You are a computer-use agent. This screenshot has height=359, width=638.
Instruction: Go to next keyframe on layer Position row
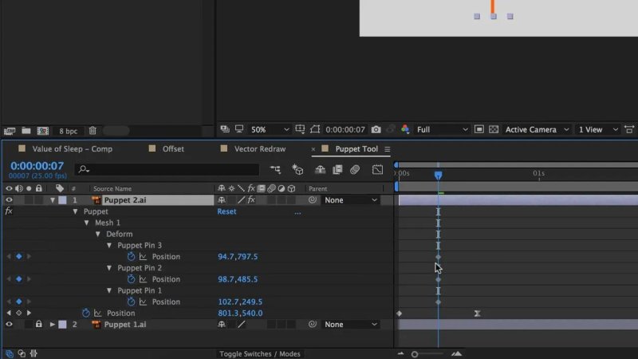(x=29, y=313)
